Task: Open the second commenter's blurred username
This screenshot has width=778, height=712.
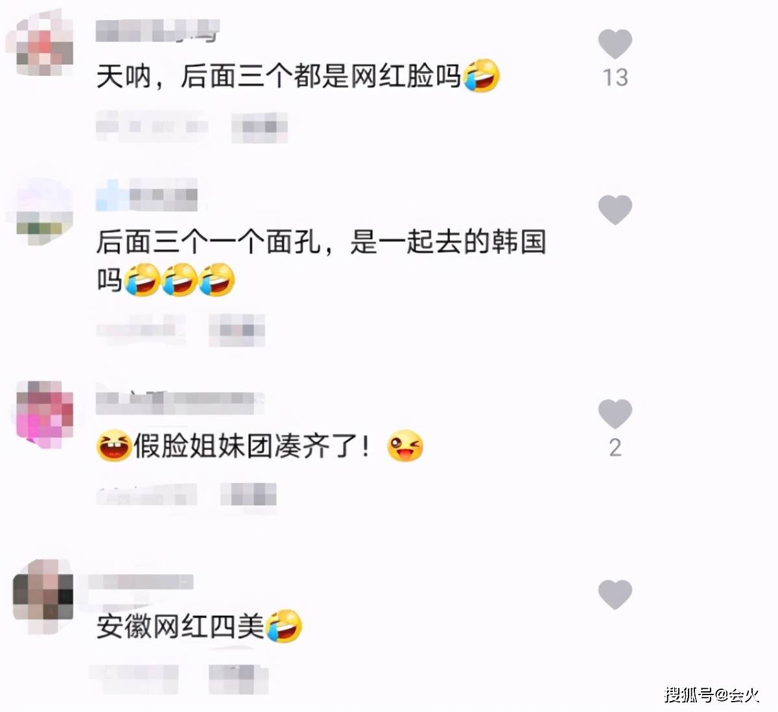Action: coord(147,196)
